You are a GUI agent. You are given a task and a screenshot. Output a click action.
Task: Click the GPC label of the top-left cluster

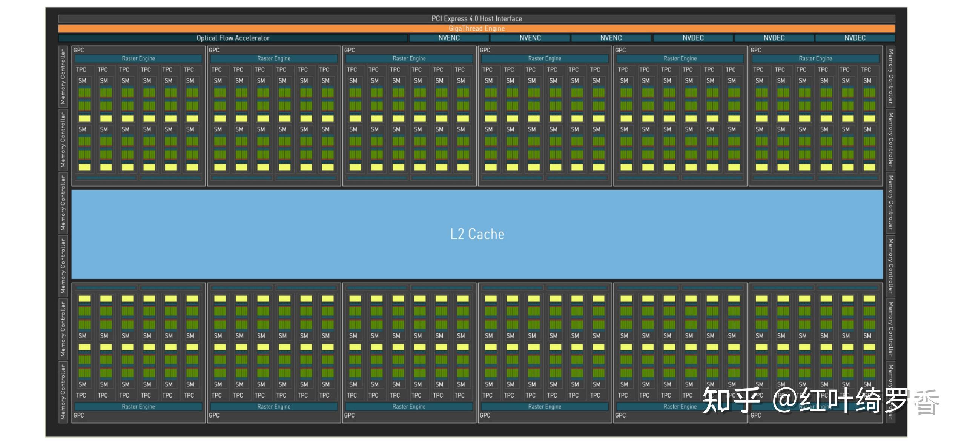[79, 50]
